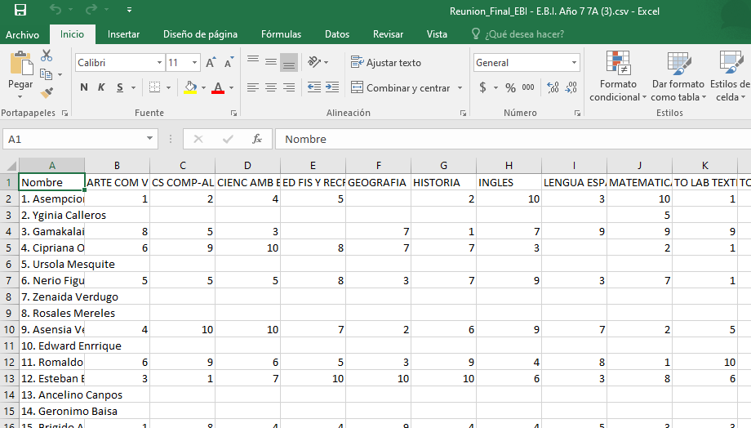Switch to the Vista tab
The width and height of the screenshot is (751, 428).
pos(437,34)
